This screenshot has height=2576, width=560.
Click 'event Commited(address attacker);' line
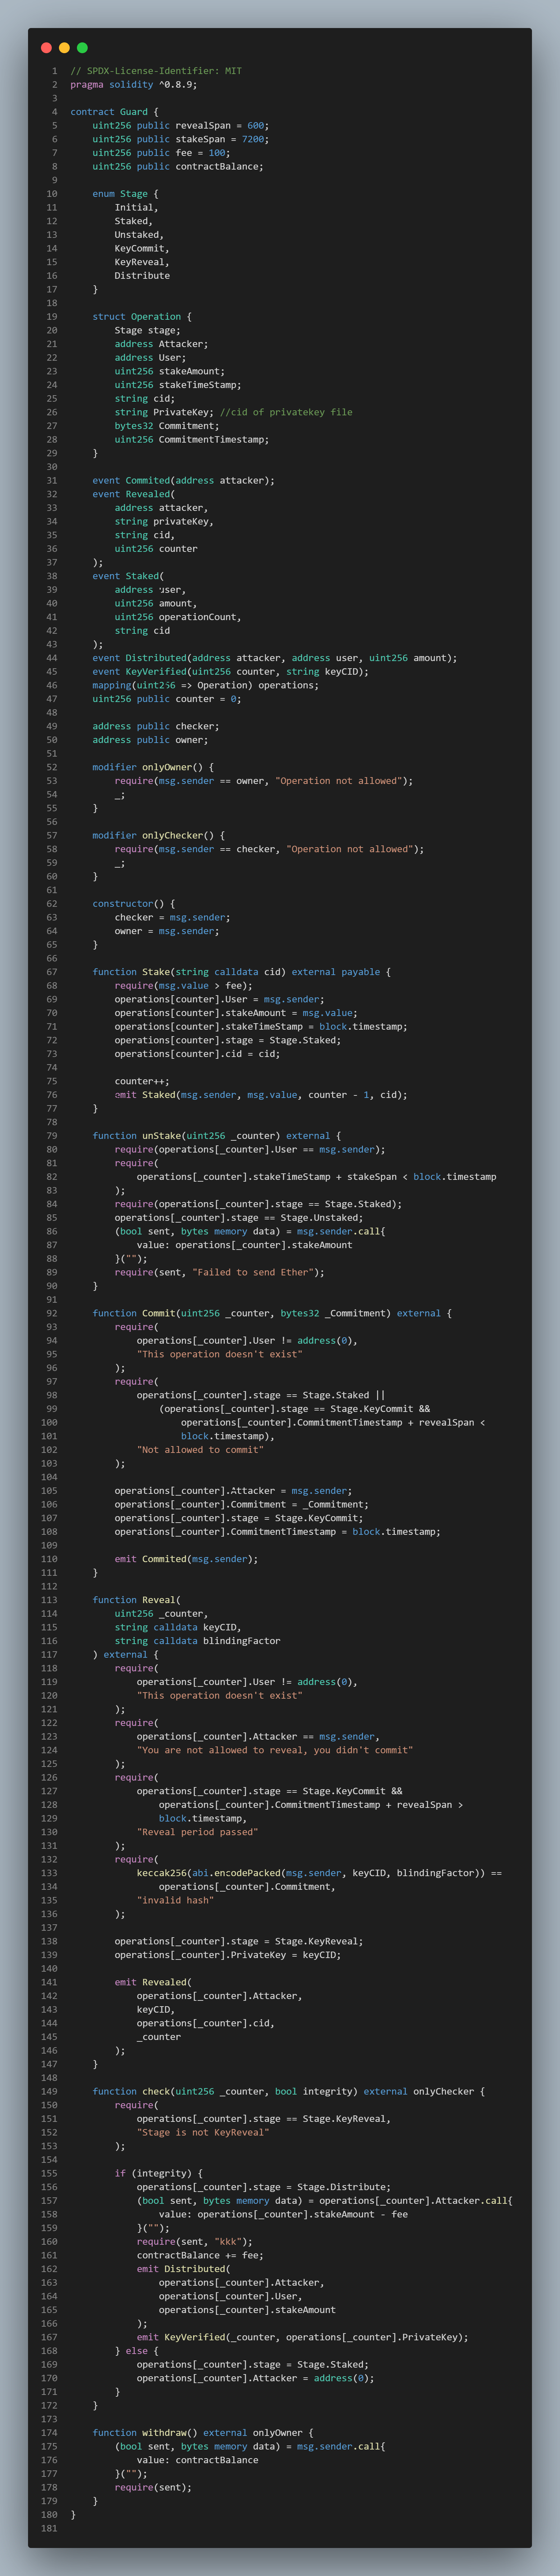[183, 481]
